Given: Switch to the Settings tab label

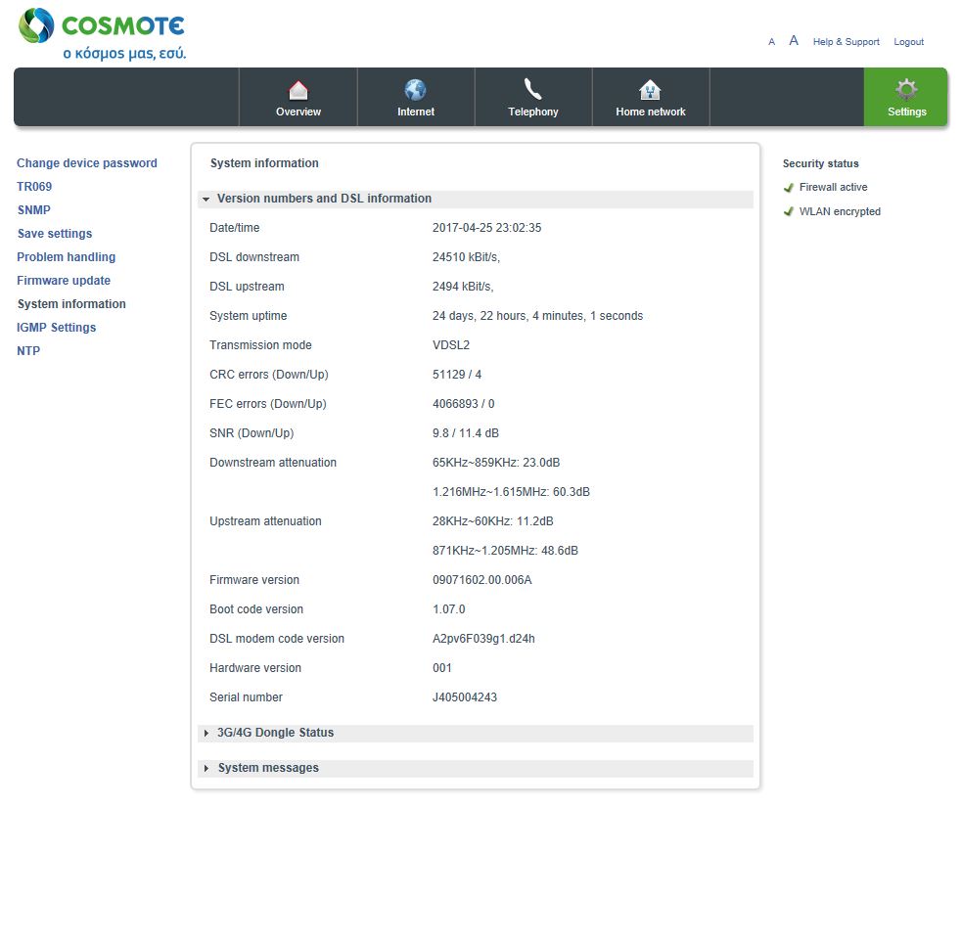Looking at the screenshot, I should (x=906, y=112).
